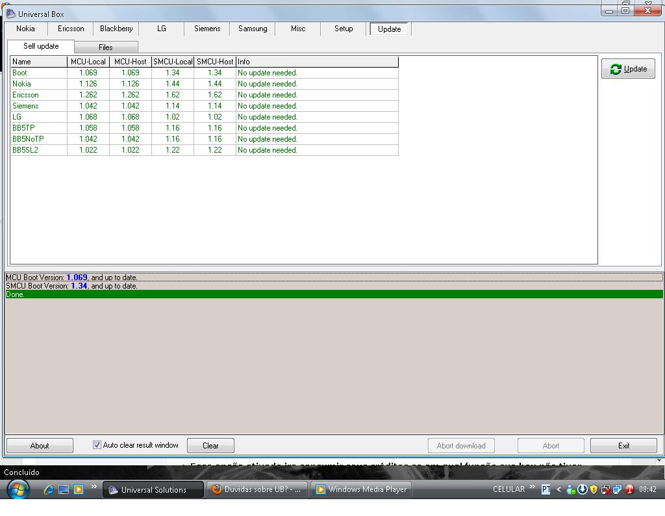The width and height of the screenshot is (665, 516).
Task: Switch to the Siemens tab
Action: click(207, 29)
